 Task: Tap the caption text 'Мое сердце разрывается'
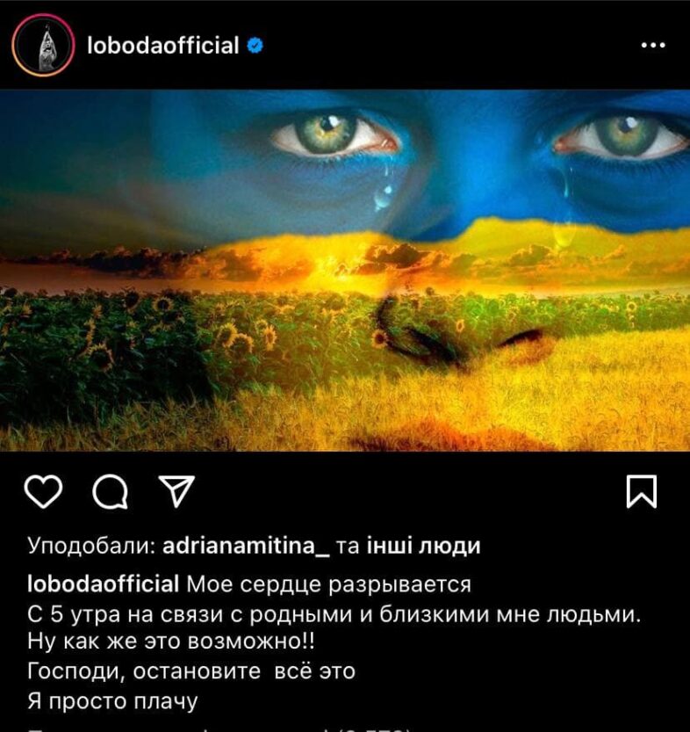pyautogui.click(x=328, y=584)
